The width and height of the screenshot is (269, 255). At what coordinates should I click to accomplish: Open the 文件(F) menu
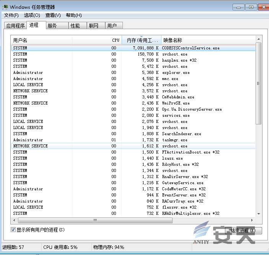coord(11,15)
